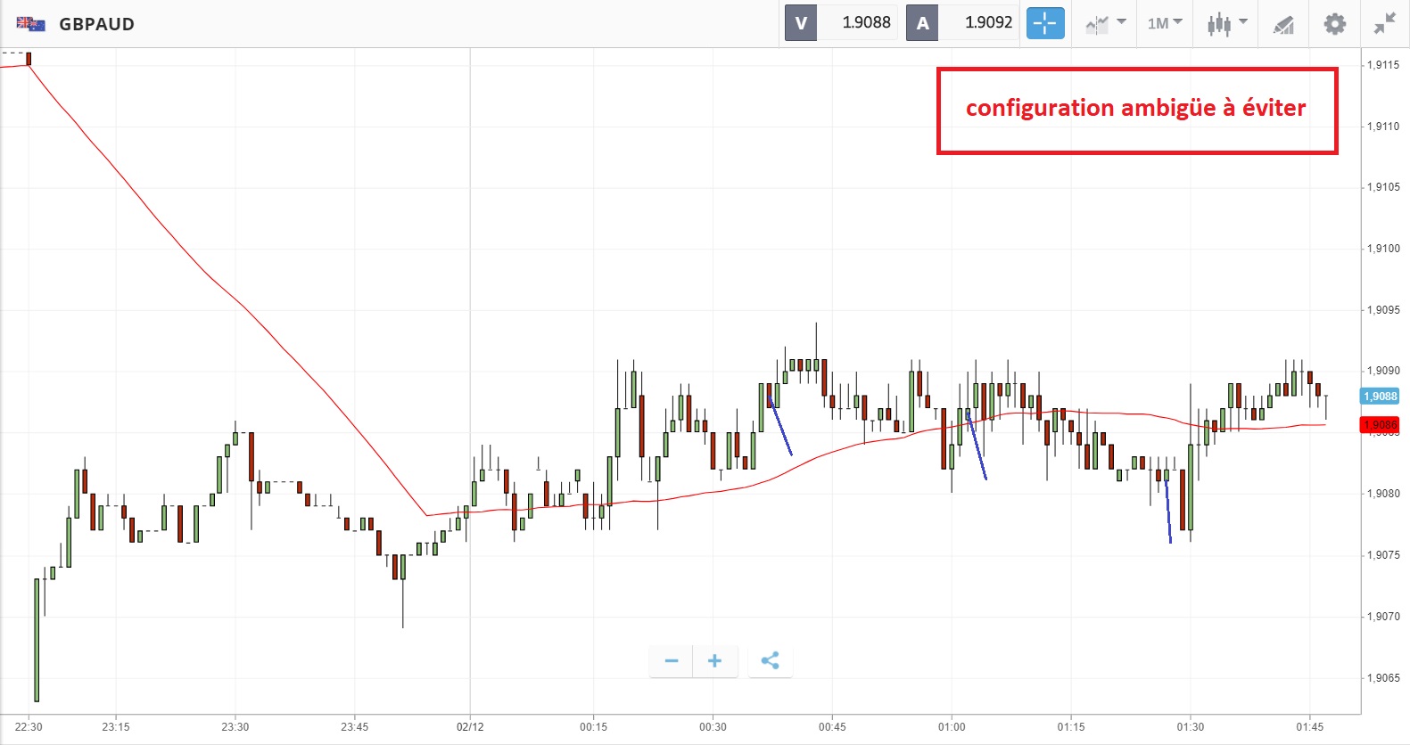Image resolution: width=1410 pixels, height=745 pixels.
Task: Click the 1,9070 price axis label
Action: (x=1383, y=617)
